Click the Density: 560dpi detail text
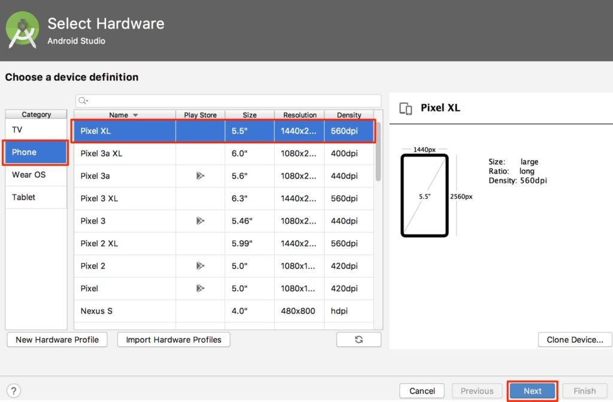The height and width of the screenshot is (402, 613). [518, 180]
